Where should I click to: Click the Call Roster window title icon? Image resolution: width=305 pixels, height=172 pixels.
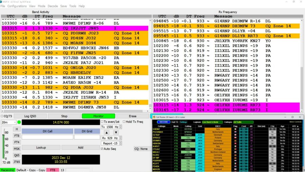click(x=154, y=117)
